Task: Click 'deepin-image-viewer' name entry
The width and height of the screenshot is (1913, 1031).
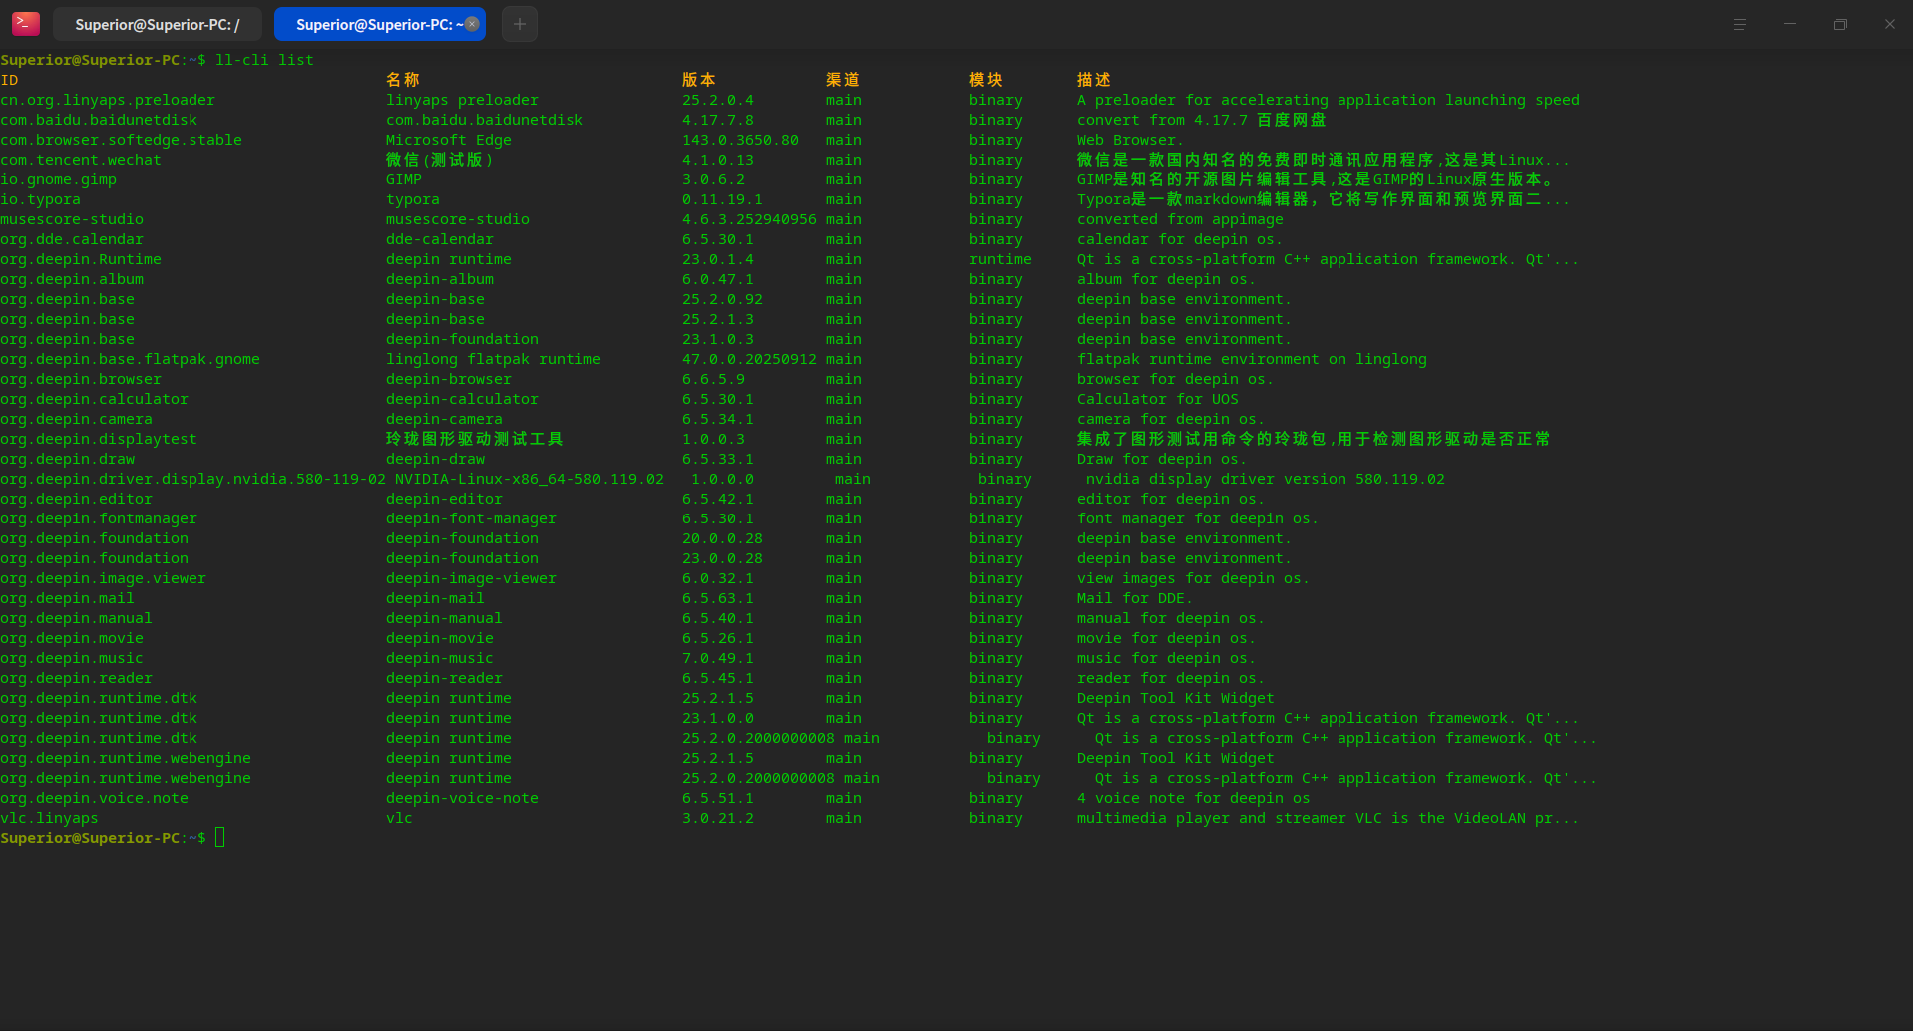Action: [472, 578]
